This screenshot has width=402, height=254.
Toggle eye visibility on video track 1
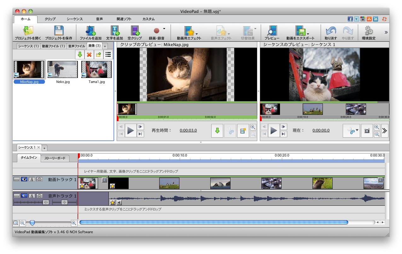[x=24, y=179]
